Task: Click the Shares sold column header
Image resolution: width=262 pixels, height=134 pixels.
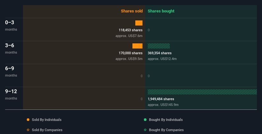Action: 132,11
